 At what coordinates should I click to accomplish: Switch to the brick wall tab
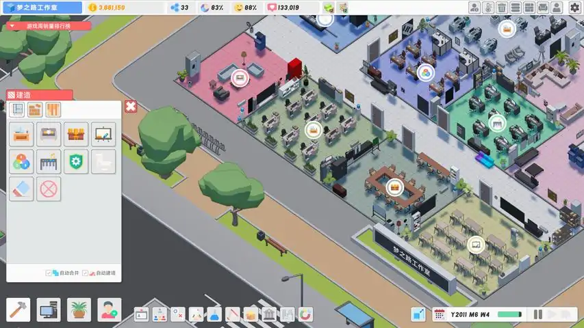point(36,109)
